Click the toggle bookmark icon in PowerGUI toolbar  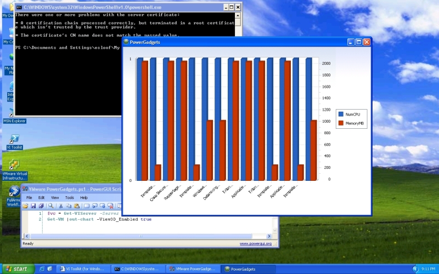tap(87, 206)
